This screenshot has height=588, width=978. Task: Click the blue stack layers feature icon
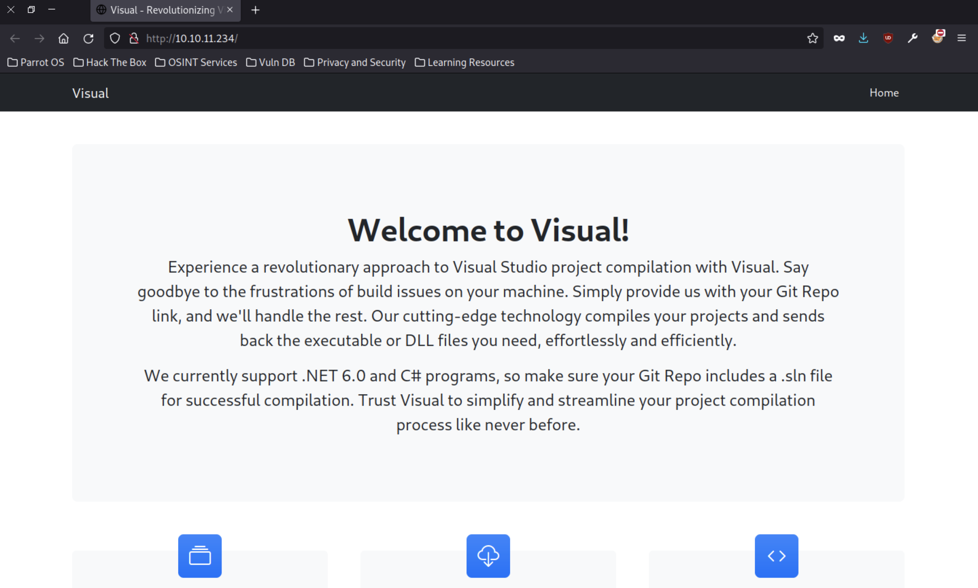coord(200,556)
